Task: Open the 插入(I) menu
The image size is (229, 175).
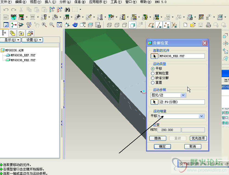Action: pyautogui.click(x=50, y=2)
